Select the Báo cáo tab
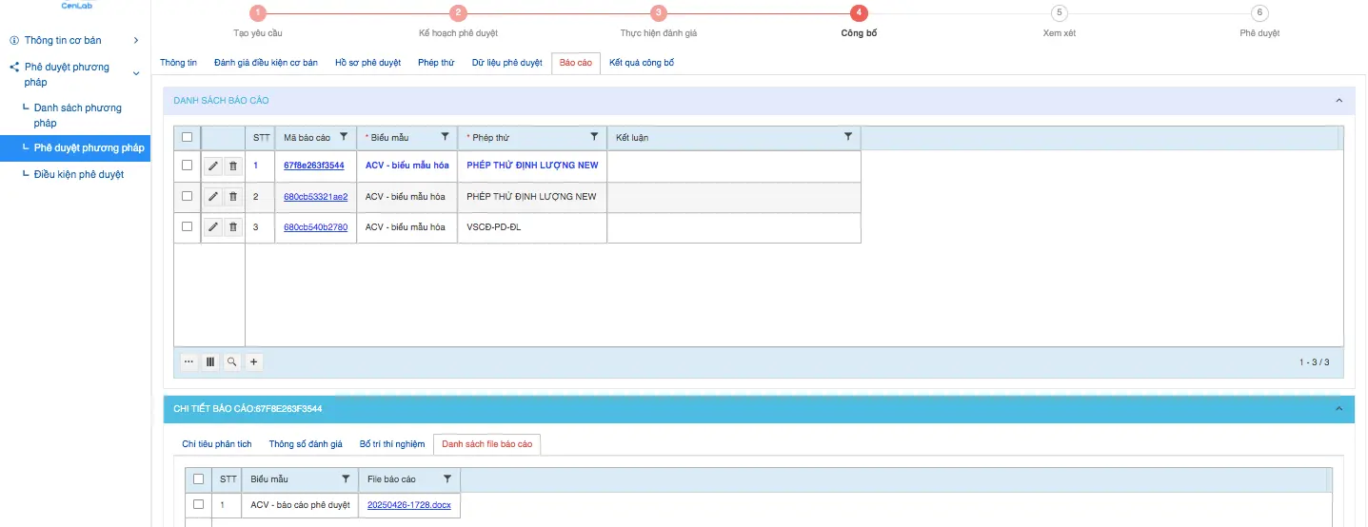The height and width of the screenshot is (527, 1368). tap(576, 63)
